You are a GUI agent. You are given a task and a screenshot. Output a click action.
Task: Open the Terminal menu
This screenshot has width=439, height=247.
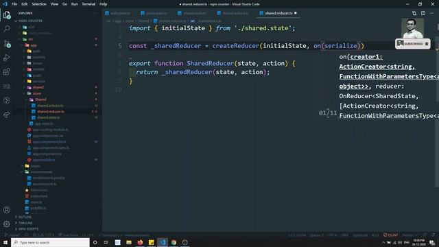tap(88, 4)
